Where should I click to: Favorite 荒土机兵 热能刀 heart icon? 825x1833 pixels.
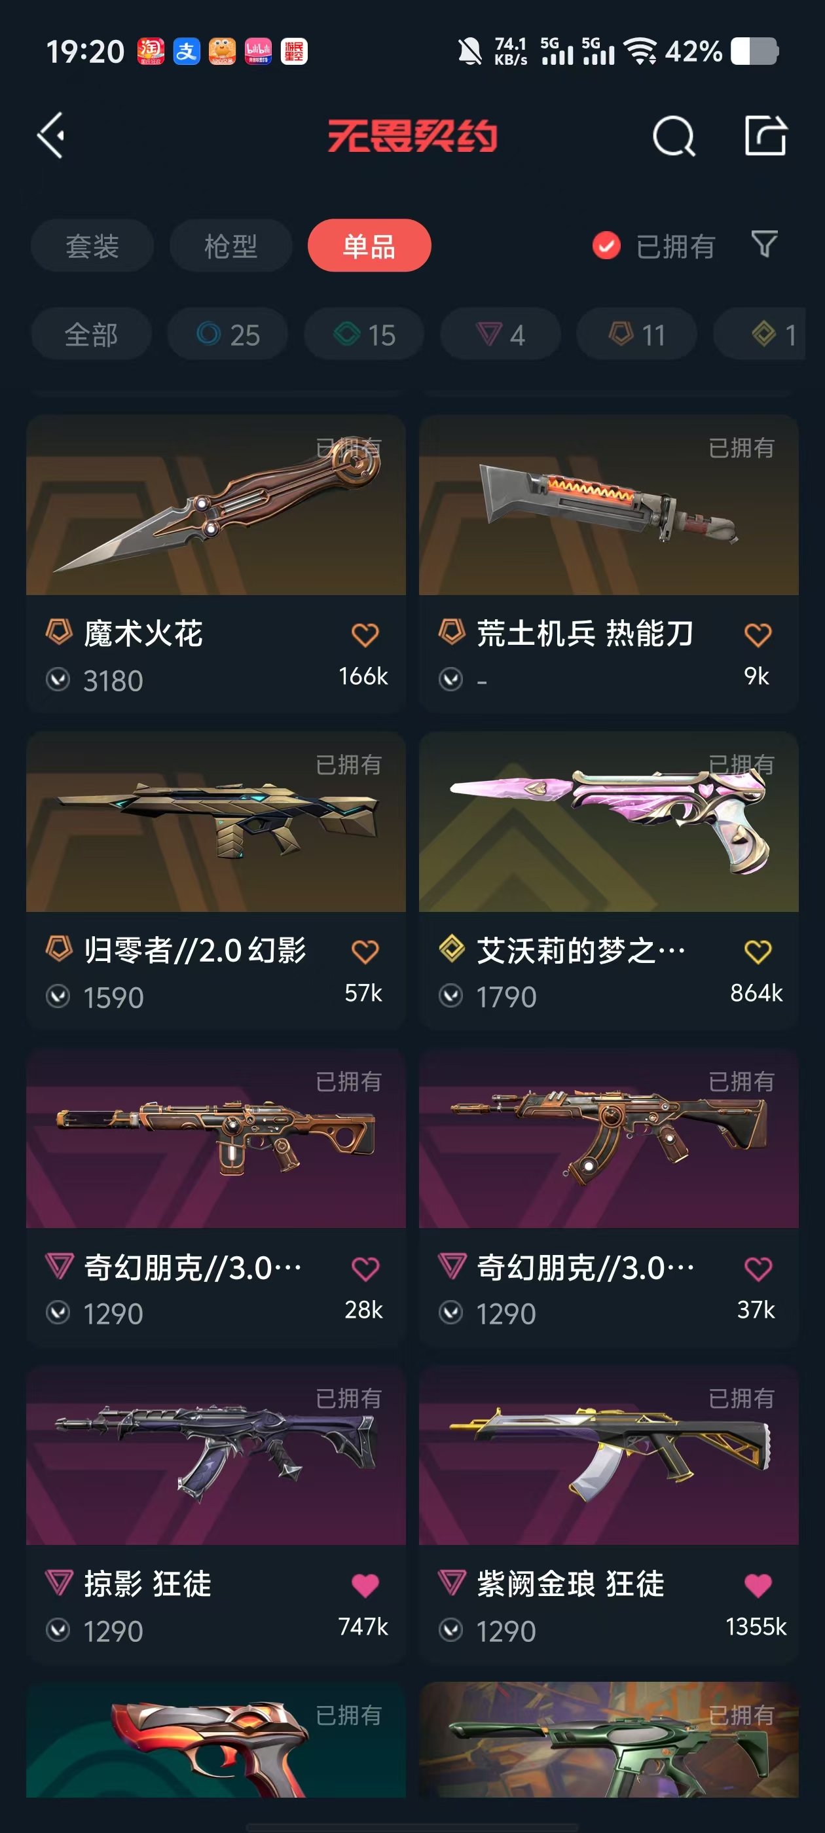pyautogui.click(x=758, y=635)
